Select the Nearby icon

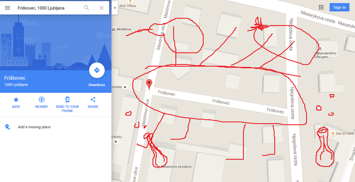click(42, 100)
